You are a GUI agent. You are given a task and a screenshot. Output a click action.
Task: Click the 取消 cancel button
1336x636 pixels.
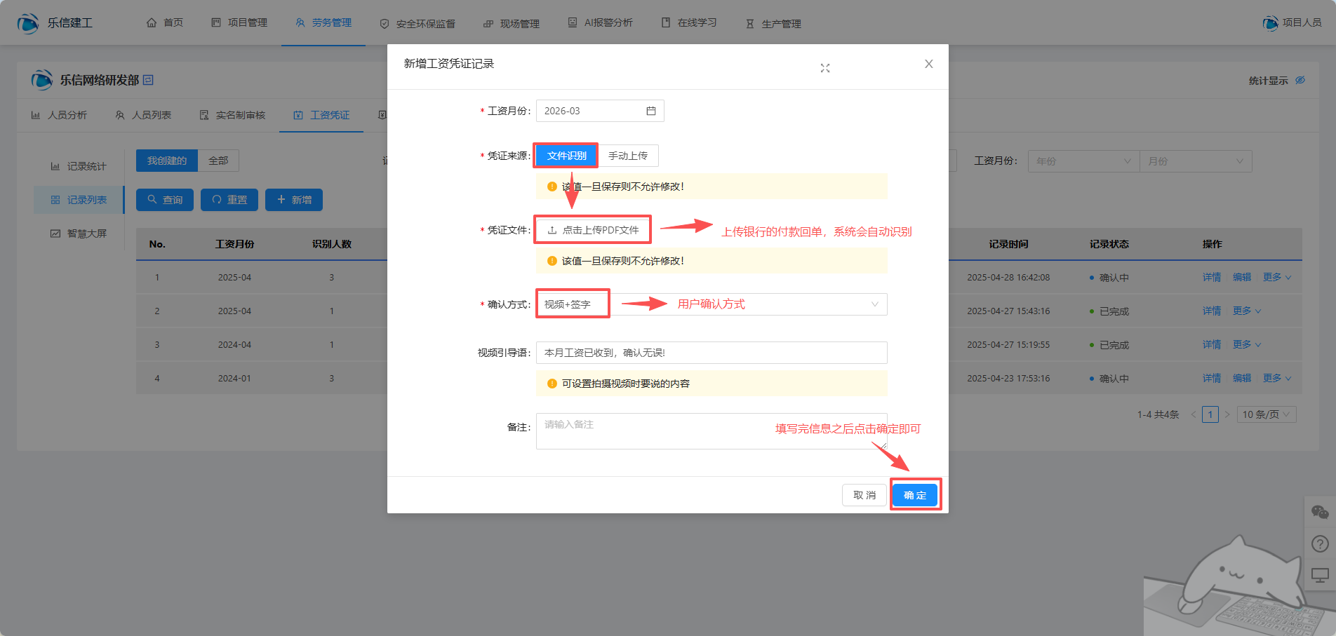tap(864, 495)
